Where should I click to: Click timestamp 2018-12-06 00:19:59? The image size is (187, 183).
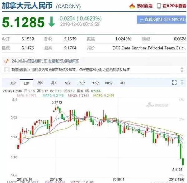(x=80, y=24)
